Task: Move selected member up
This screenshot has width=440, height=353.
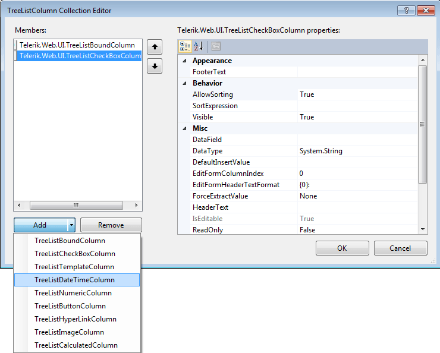Action: tap(155, 47)
